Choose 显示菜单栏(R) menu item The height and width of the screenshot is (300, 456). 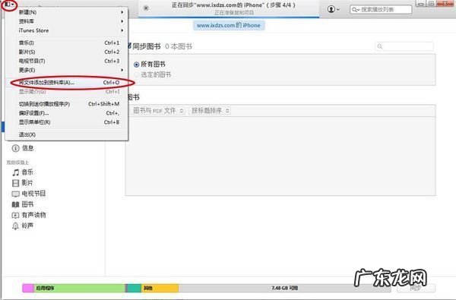[x=67, y=122]
